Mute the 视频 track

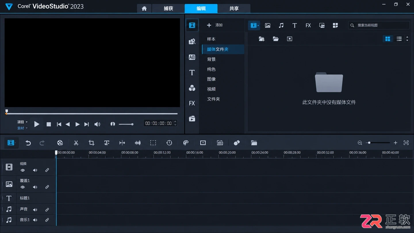click(x=35, y=170)
